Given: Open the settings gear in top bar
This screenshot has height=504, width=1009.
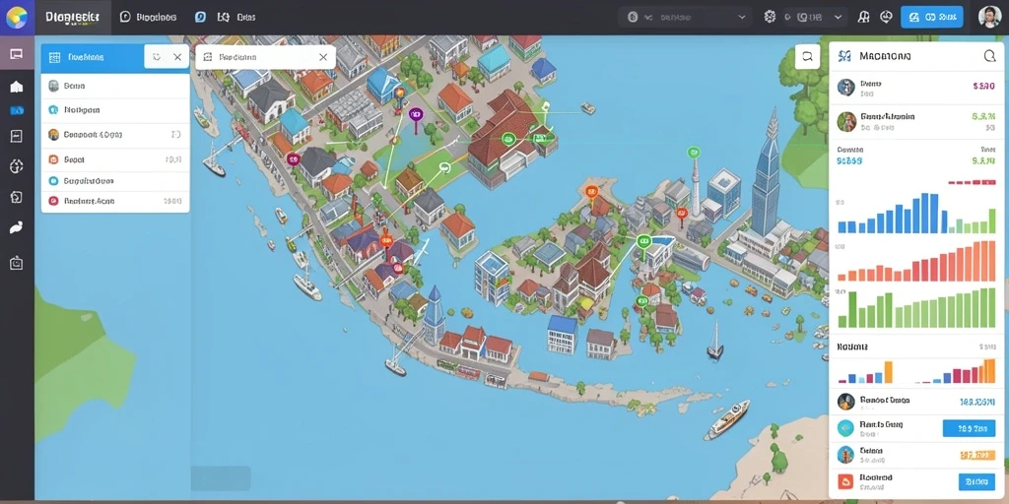Looking at the screenshot, I should pyautogui.click(x=770, y=17).
